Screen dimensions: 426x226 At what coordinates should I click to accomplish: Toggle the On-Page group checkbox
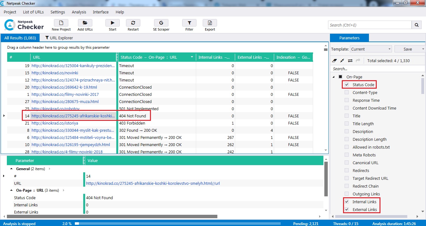[x=341, y=77]
